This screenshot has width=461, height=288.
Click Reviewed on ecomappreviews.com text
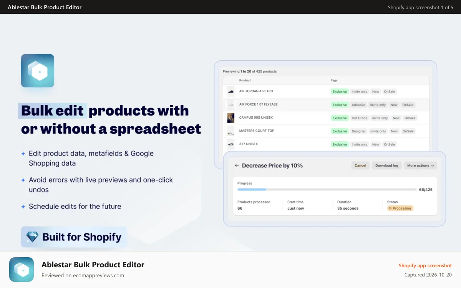pos(83,275)
